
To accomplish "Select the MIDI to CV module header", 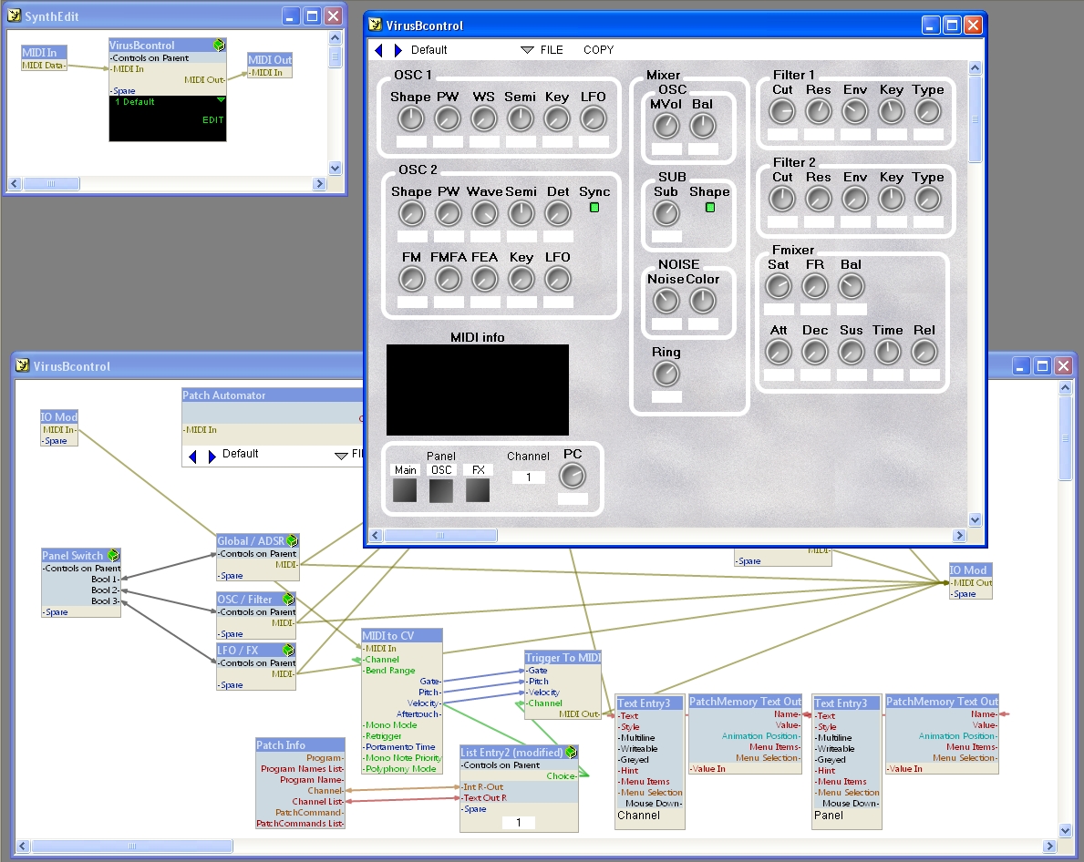I will coord(402,635).
